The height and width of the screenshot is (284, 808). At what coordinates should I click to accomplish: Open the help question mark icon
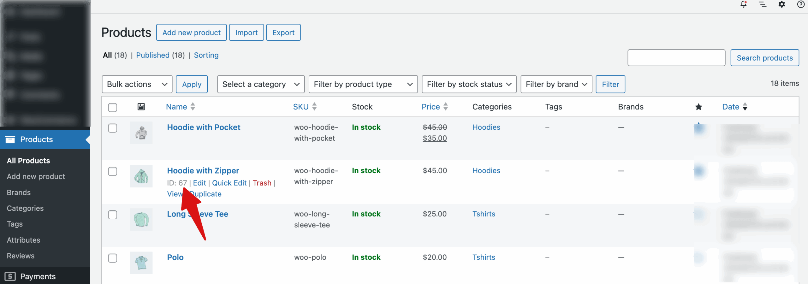[x=801, y=4]
